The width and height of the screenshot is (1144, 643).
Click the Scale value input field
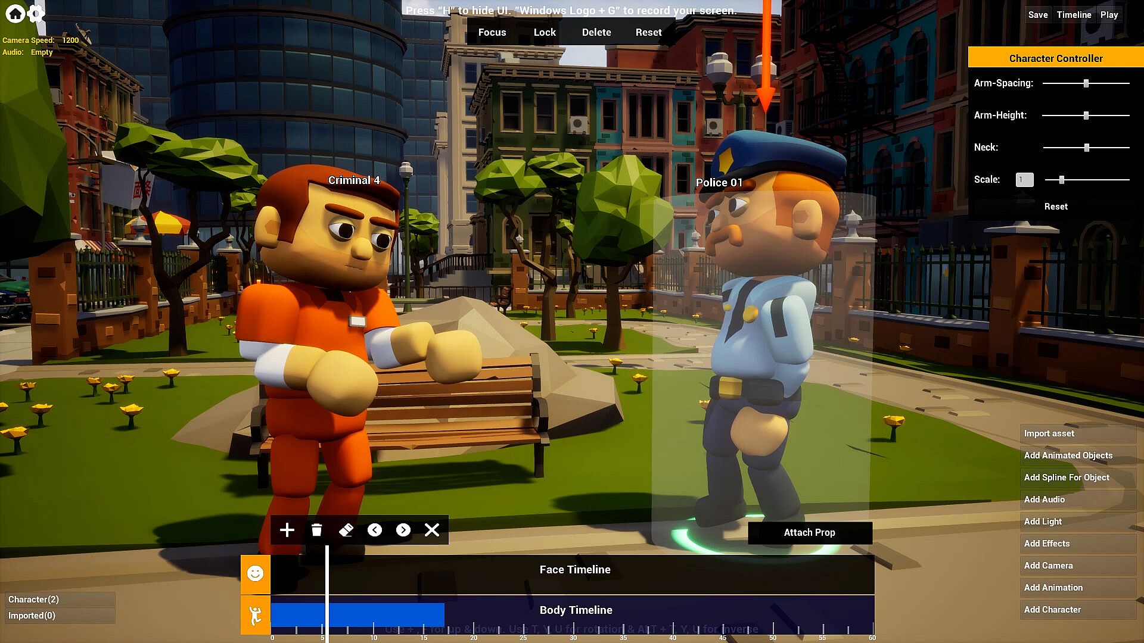(x=1024, y=180)
